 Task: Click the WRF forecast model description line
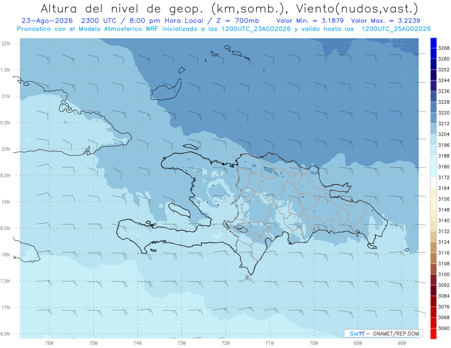[x=224, y=29]
